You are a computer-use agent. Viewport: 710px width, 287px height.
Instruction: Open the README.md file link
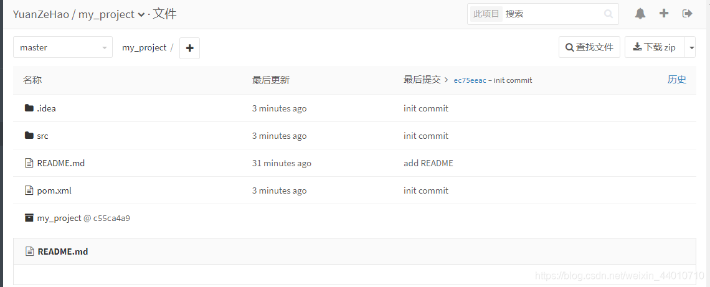point(60,163)
